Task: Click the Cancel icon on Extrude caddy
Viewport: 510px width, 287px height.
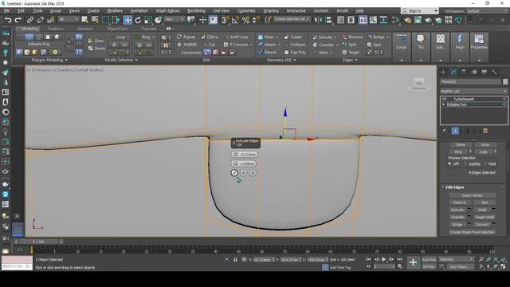Action: (253, 173)
